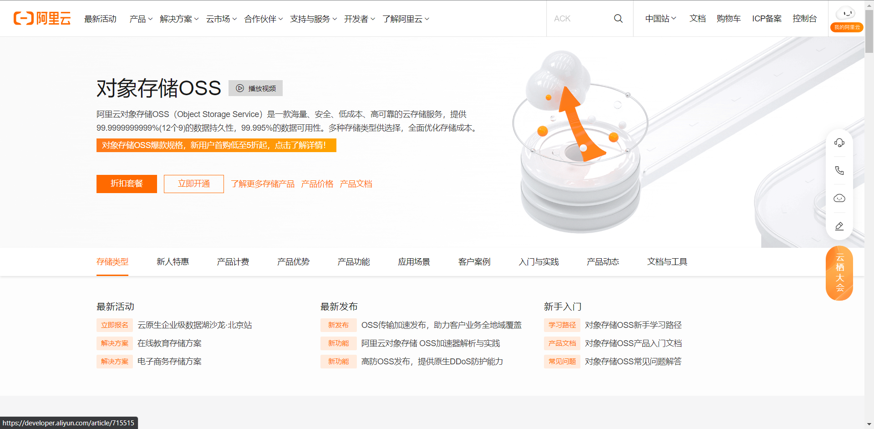The height and width of the screenshot is (429, 874).
Task: Expand the 开发者 dropdown menu
Action: click(x=360, y=19)
